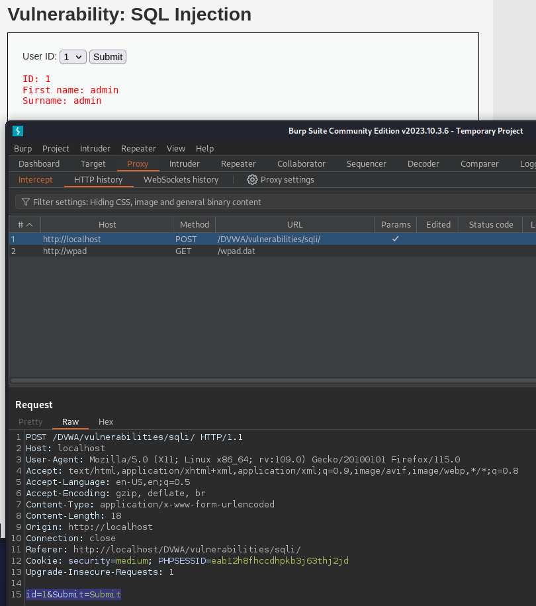The height and width of the screenshot is (606, 536).
Task: Sort by the # column header
Action: tap(25, 224)
